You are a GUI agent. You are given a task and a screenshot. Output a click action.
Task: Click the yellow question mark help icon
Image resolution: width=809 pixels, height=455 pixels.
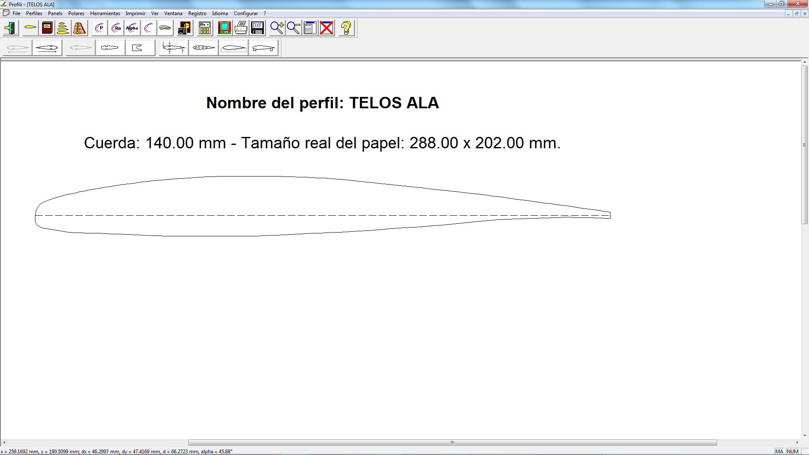[x=346, y=28]
